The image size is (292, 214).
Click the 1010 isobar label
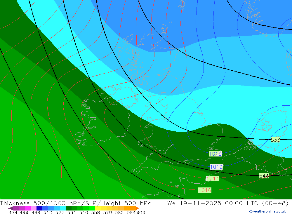coord(215,154)
